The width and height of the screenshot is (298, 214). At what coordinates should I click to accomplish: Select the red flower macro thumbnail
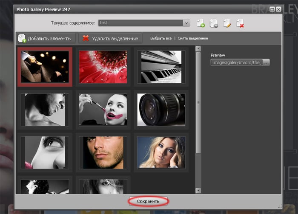tap(103, 67)
